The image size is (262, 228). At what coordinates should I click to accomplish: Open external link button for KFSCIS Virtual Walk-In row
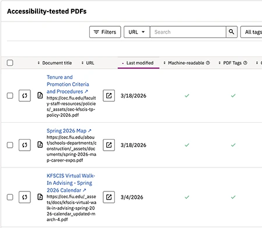pos(109,197)
